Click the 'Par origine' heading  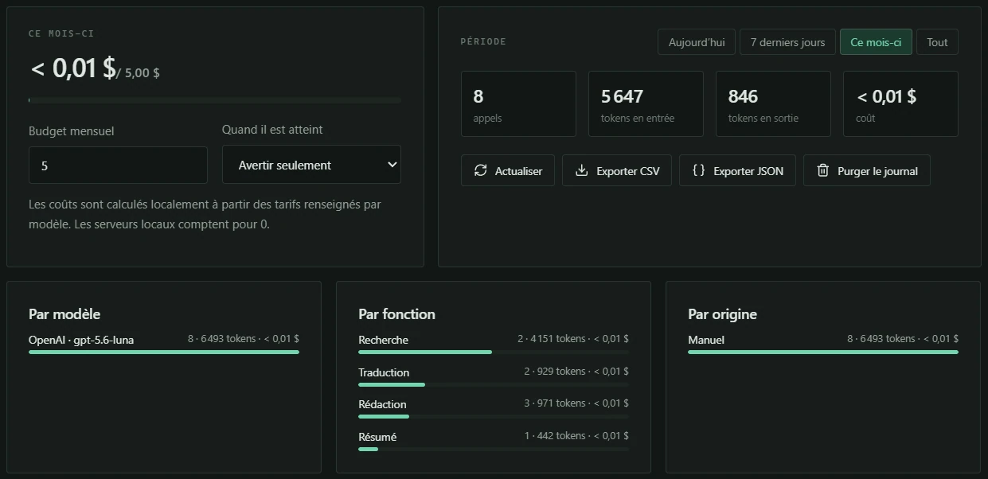[722, 314]
